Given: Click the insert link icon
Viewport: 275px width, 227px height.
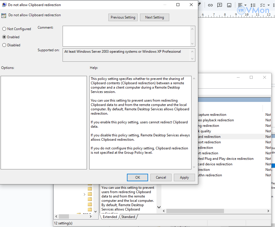Looking at the screenshot, I should (210, 5).
